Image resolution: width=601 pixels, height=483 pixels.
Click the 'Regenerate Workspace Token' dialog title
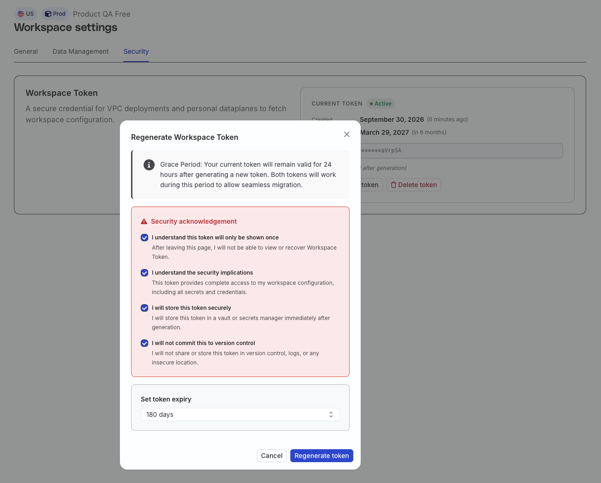pyautogui.click(x=185, y=137)
